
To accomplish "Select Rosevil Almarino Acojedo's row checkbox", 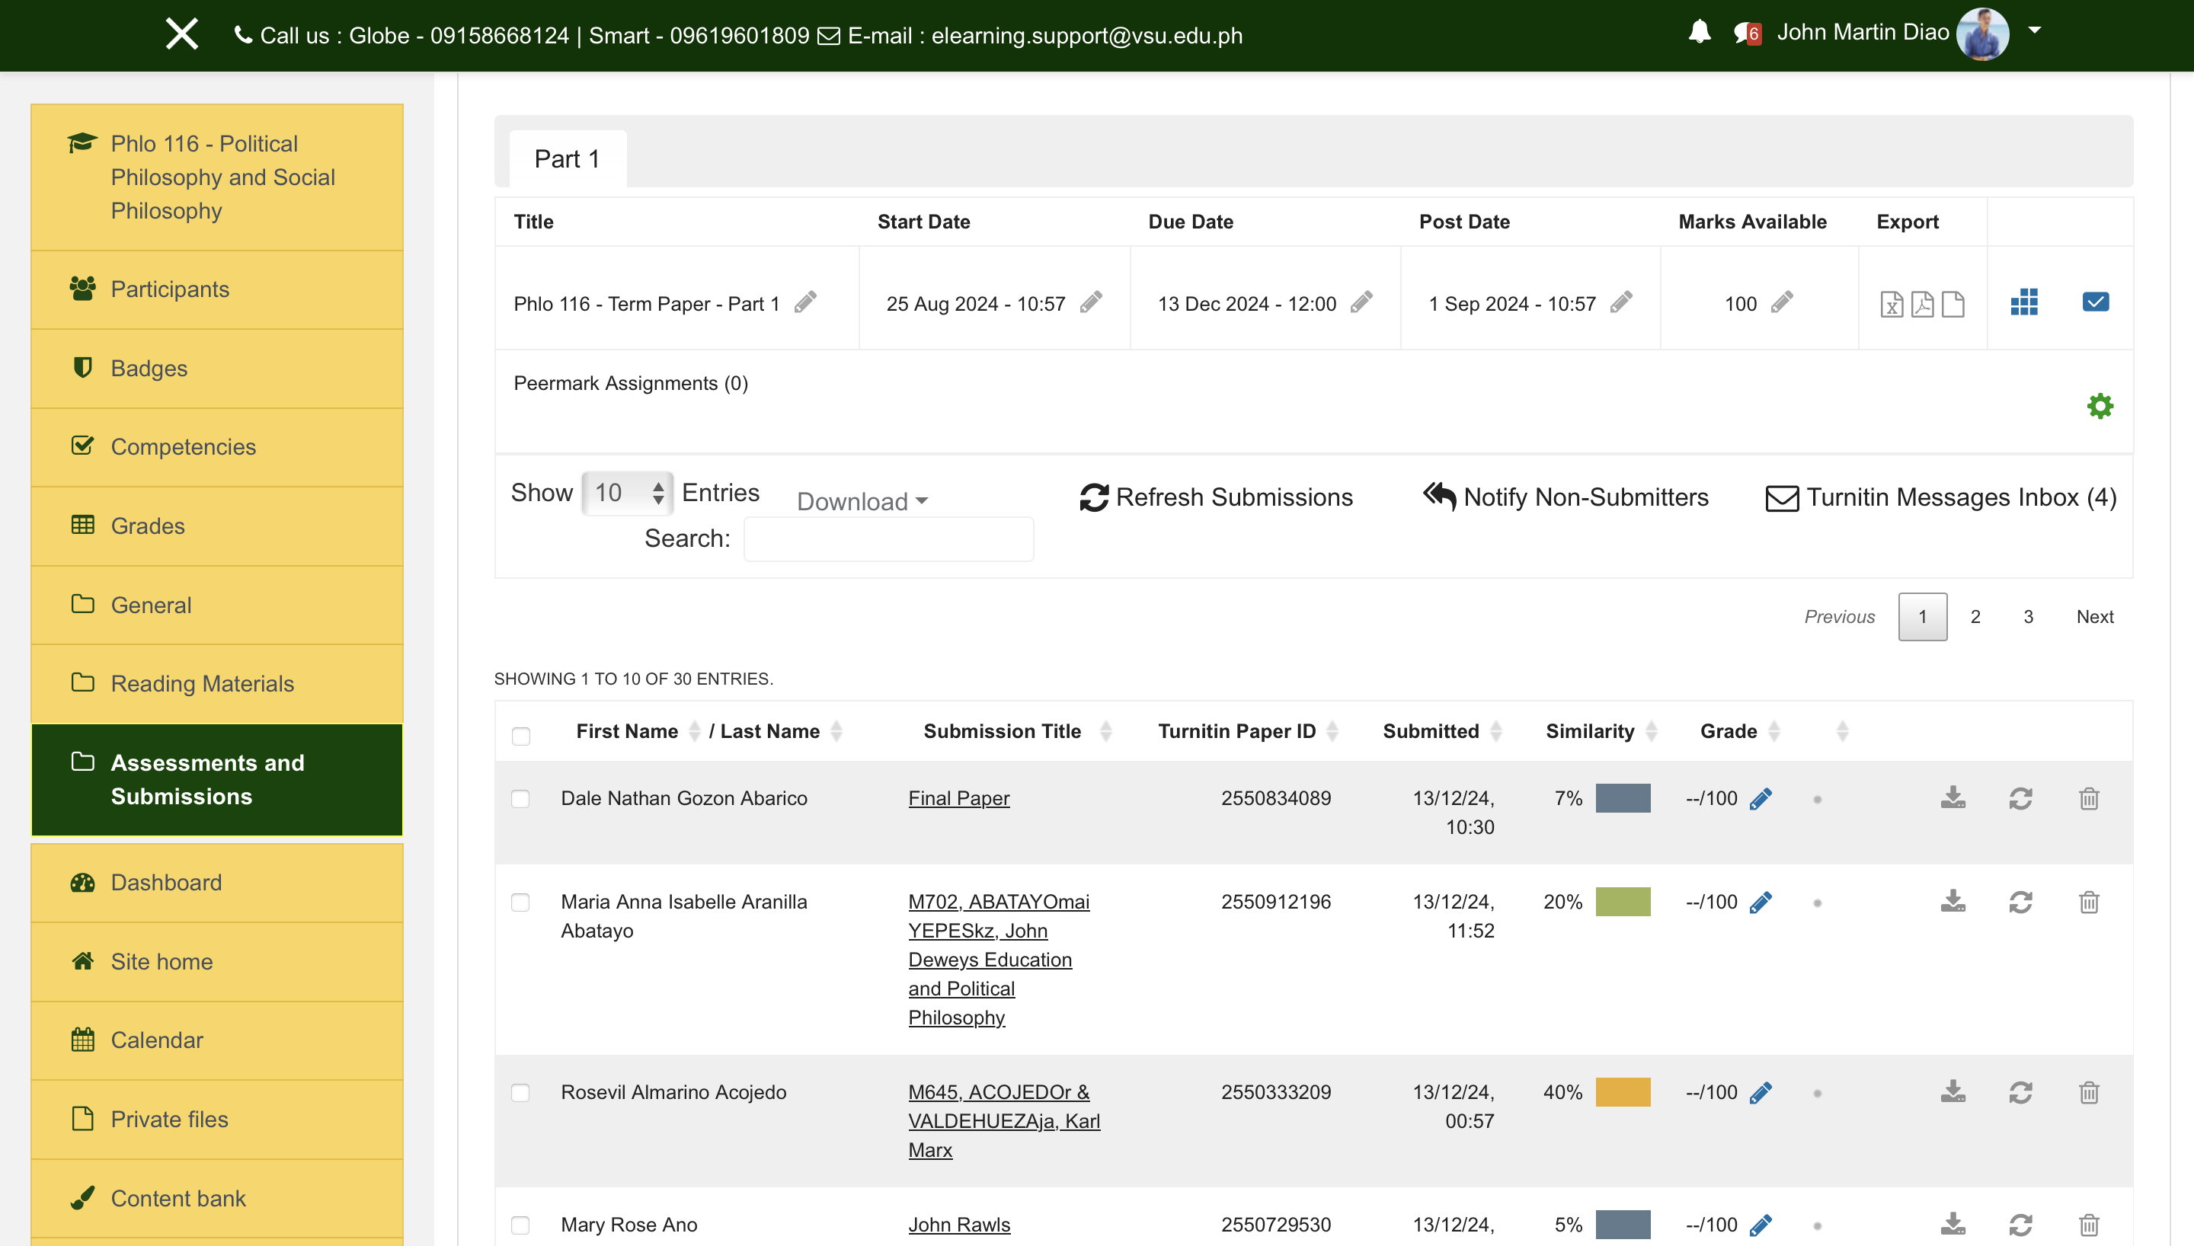I will tap(520, 1093).
